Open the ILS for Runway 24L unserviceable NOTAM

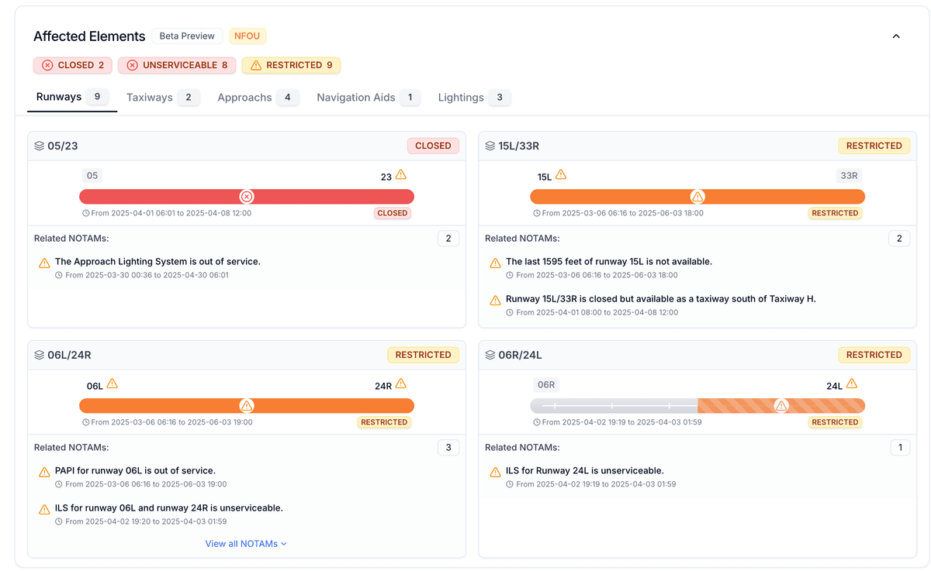pyautogui.click(x=585, y=471)
